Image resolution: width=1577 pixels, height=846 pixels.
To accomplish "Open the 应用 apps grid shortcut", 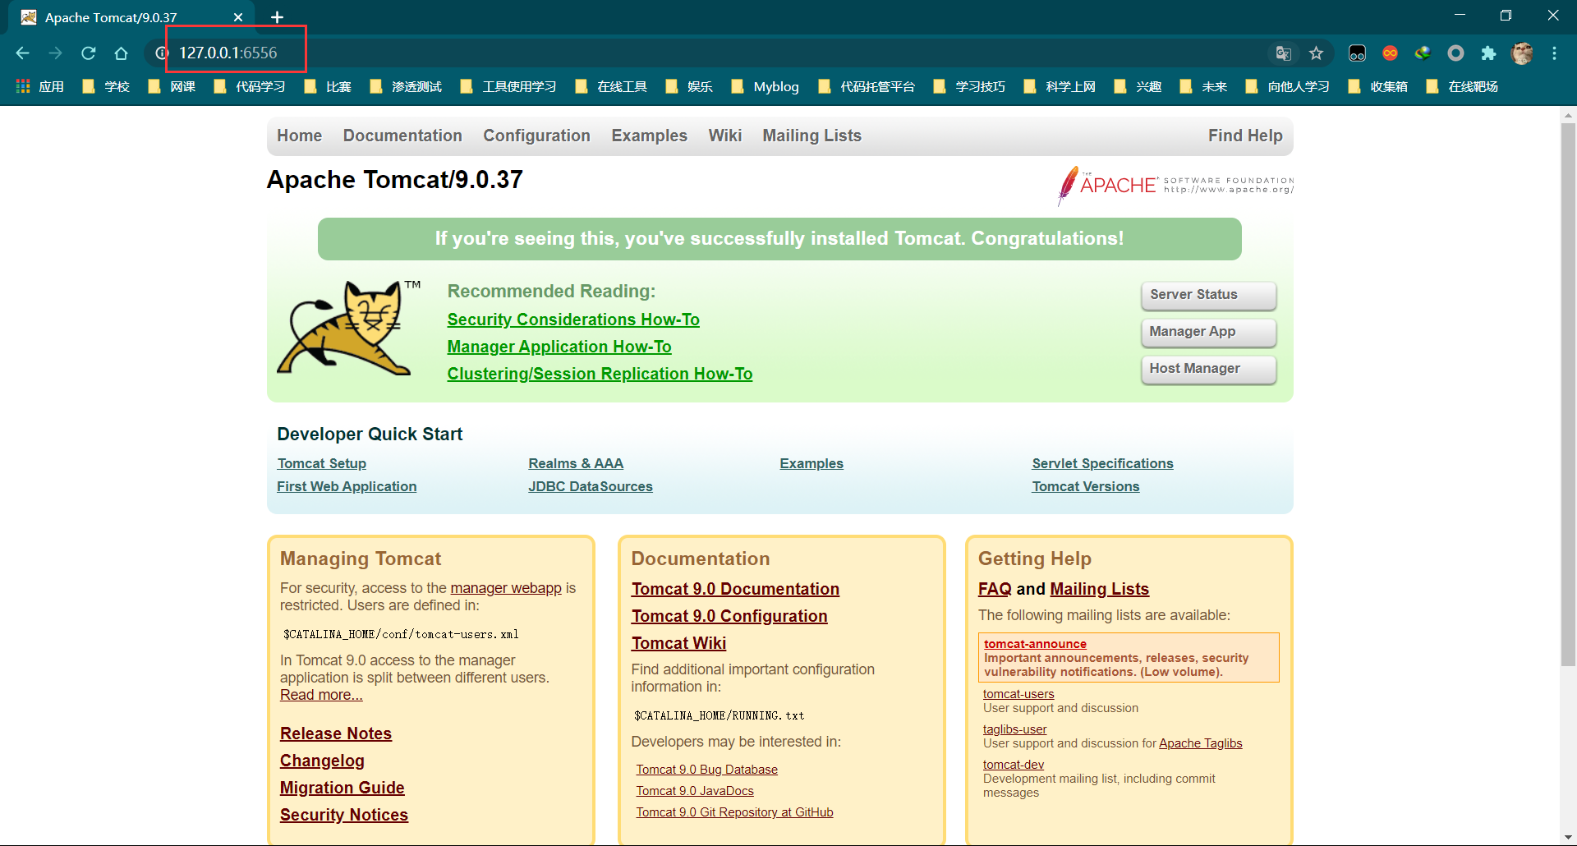I will coord(39,86).
